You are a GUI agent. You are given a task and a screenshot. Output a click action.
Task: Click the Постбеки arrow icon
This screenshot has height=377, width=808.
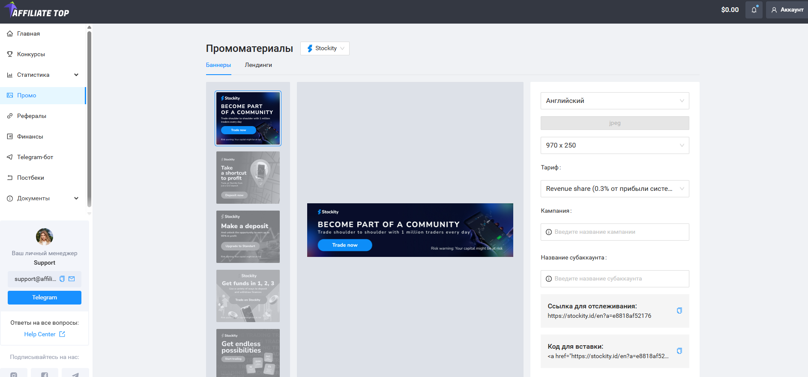tap(10, 178)
